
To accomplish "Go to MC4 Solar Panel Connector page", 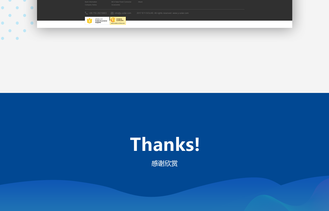I will [121, 2].
